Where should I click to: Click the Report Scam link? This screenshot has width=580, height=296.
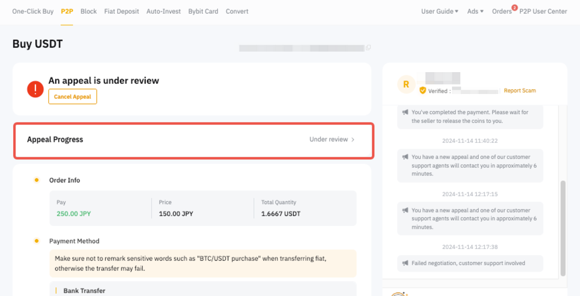coord(520,91)
